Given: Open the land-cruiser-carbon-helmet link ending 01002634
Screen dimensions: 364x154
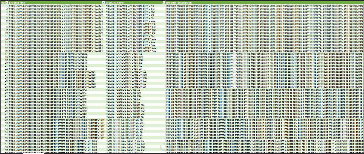Looking at the screenshot, I should pos(52,72).
